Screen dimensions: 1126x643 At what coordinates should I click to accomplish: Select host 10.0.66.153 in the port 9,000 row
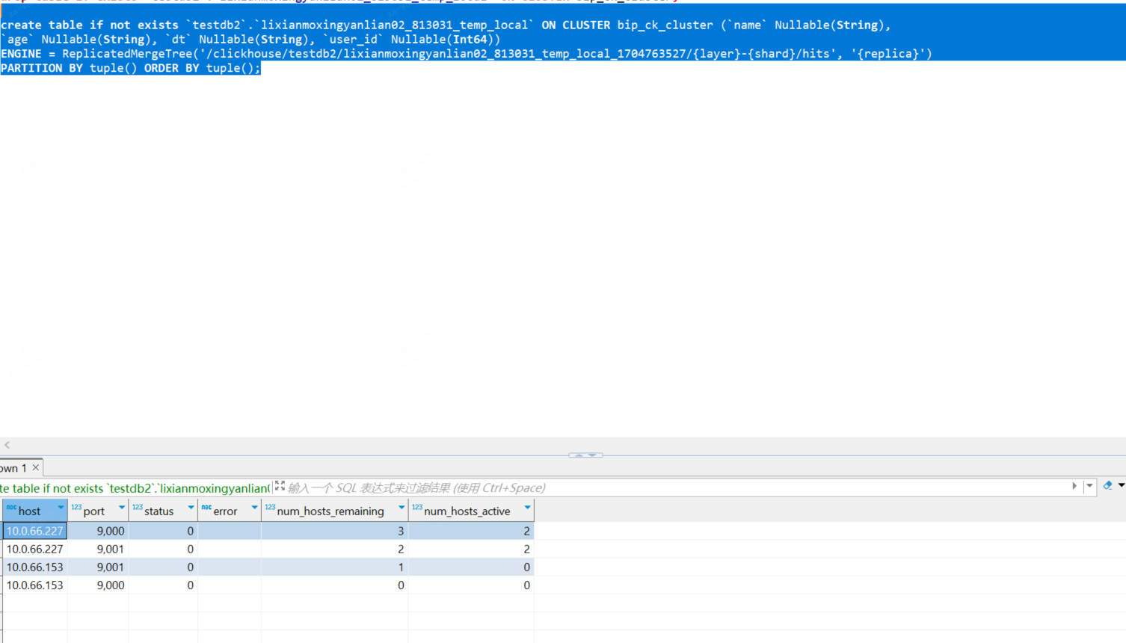[x=35, y=585]
